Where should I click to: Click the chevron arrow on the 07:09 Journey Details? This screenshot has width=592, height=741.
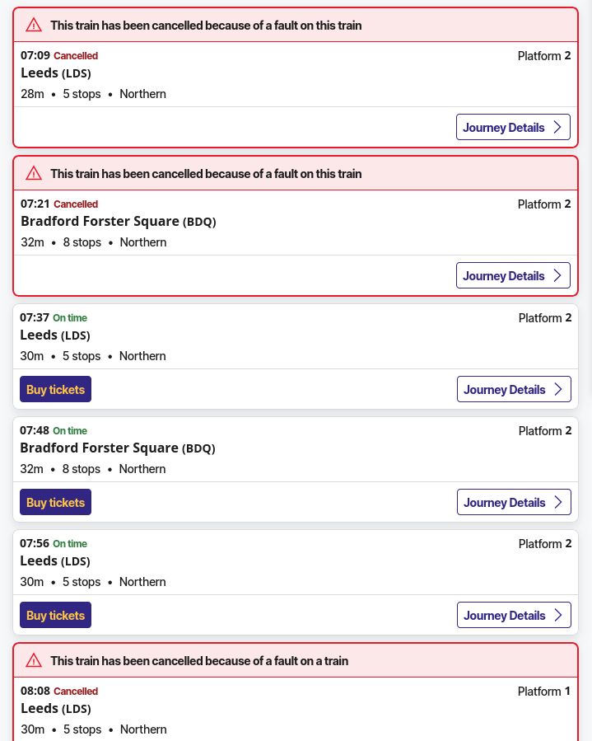pos(557,127)
